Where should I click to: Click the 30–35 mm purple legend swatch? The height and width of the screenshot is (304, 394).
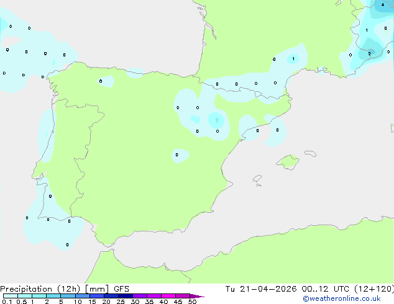click(140, 296)
